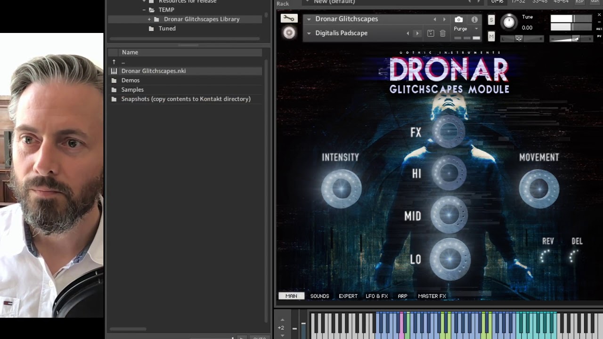Open instrument edit mode with wrench icon
The width and height of the screenshot is (603, 339).
[x=289, y=18]
